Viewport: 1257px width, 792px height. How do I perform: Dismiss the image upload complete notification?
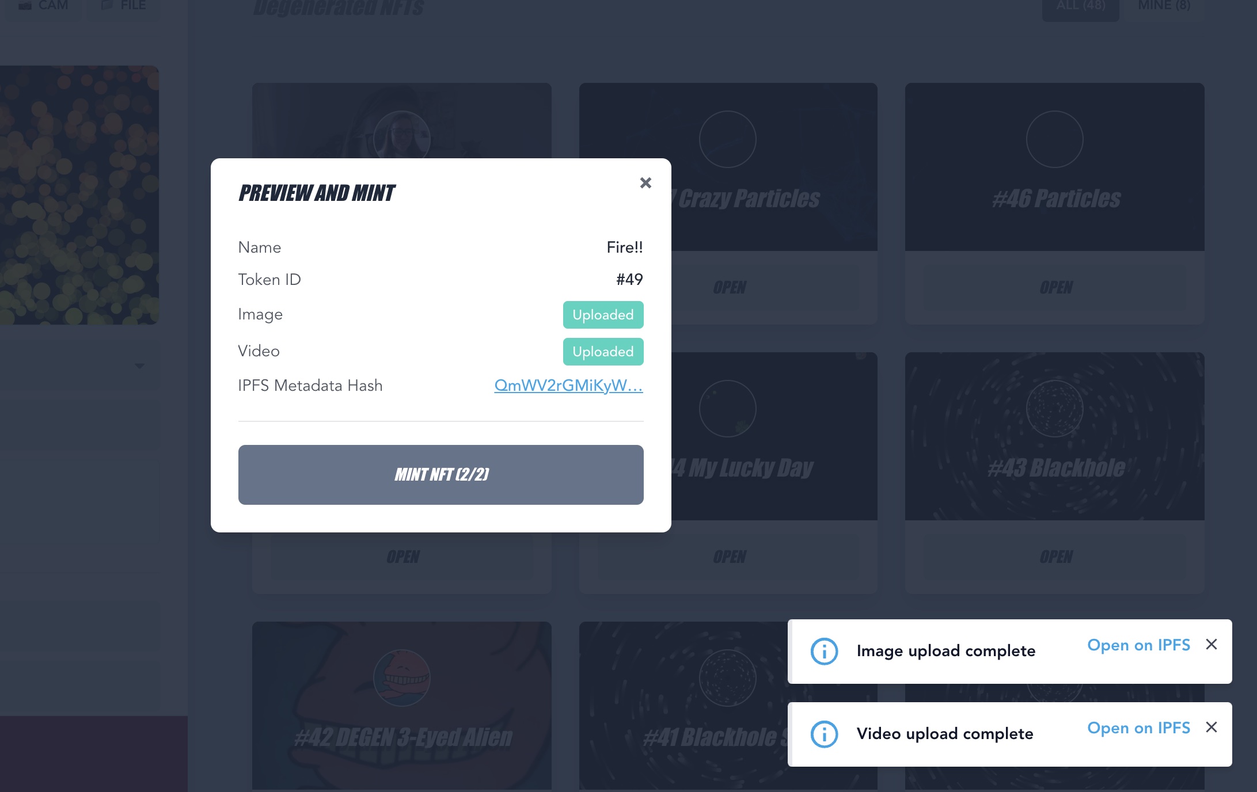[x=1212, y=645]
